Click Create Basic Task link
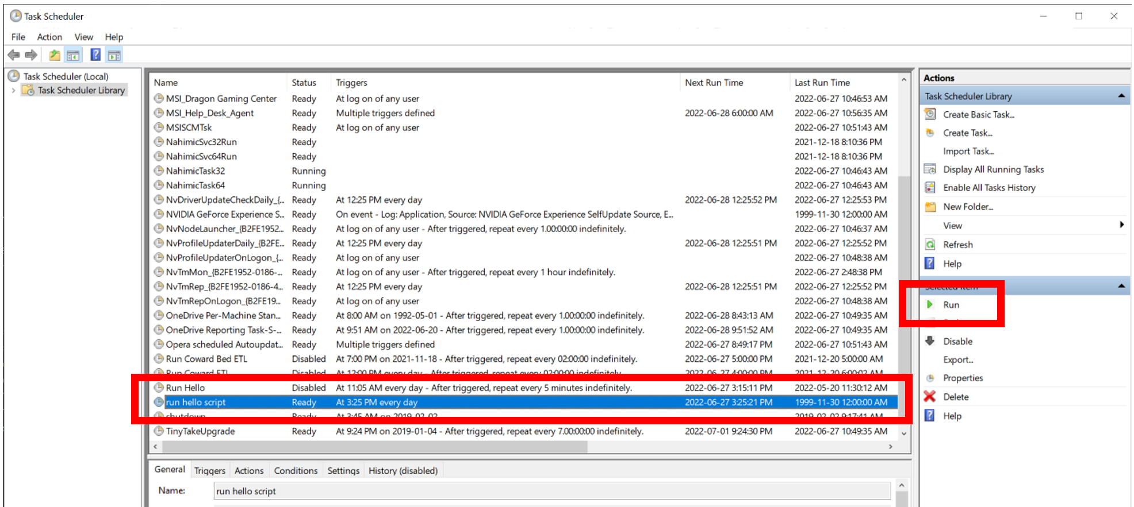Viewport: 1134px width, 507px height. point(978,114)
